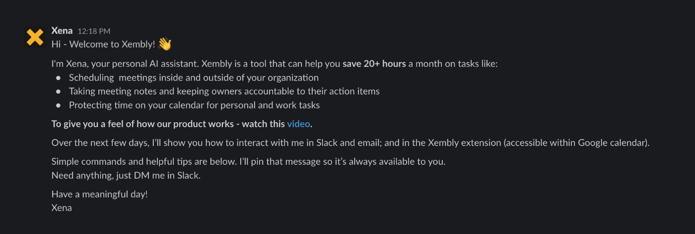Click the bold 'save 20+ hours' text
The image size is (695, 234).
pyautogui.click(x=374, y=64)
